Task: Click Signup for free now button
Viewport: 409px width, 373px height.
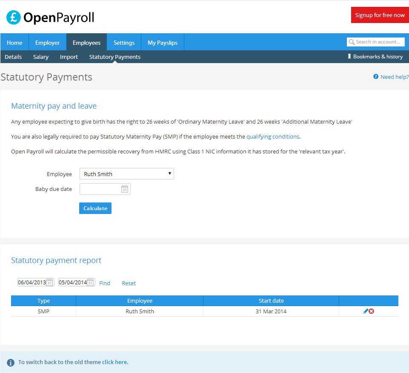Action: point(380,15)
